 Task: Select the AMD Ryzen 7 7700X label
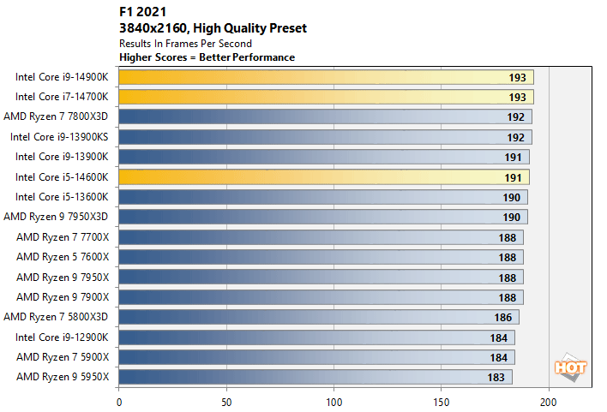(x=63, y=237)
